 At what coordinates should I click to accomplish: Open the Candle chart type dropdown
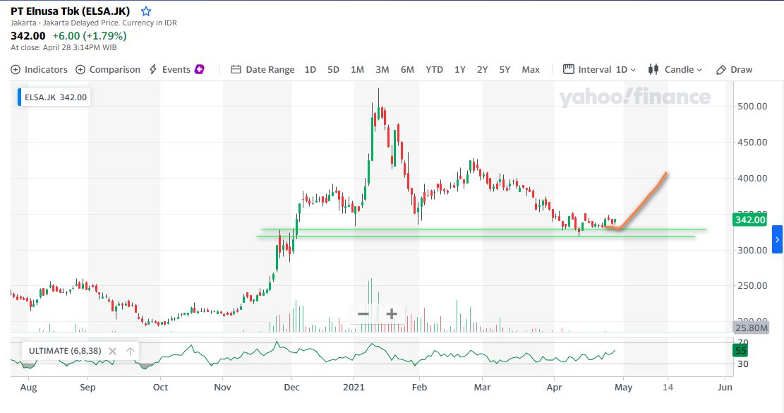[x=675, y=69]
